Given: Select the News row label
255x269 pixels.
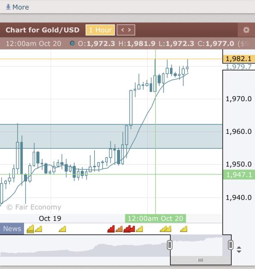Looking at the screenshot, I should point(12,229).
